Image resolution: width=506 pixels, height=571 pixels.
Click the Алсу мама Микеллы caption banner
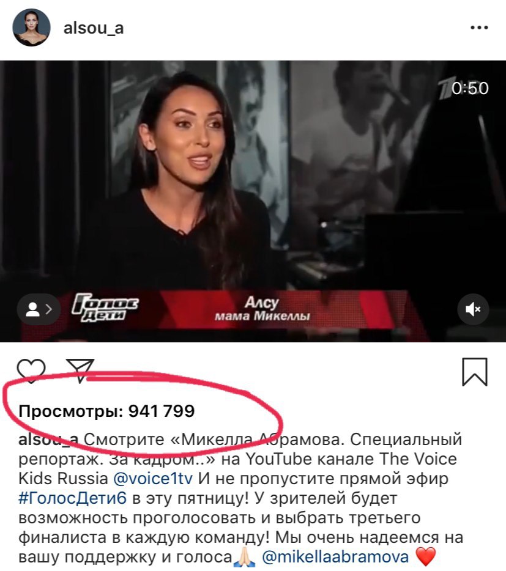tap(262, 309)
